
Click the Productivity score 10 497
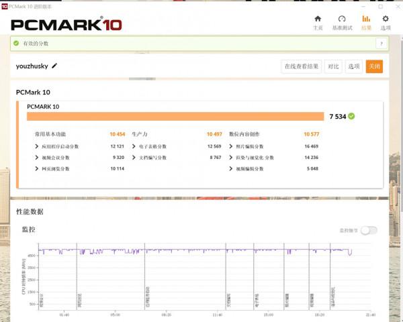pyautogui.click(x=214, y=134)
